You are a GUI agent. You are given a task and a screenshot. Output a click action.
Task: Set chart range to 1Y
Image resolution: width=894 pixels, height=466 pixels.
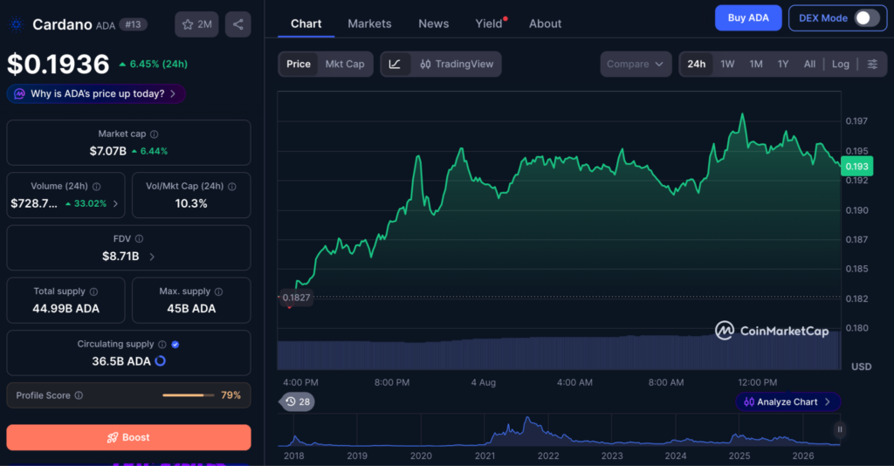[783, 64]
